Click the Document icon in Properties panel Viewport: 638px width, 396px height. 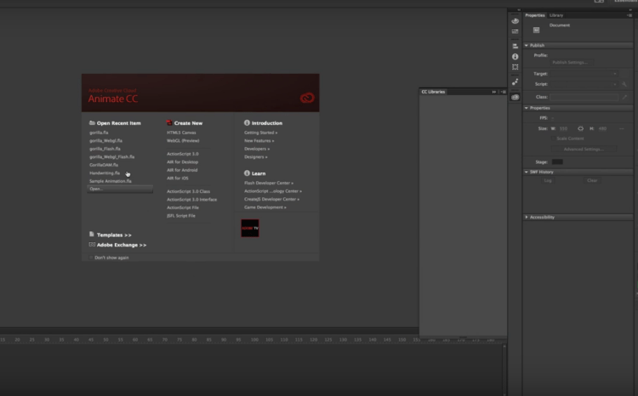(x=536, y=30)
